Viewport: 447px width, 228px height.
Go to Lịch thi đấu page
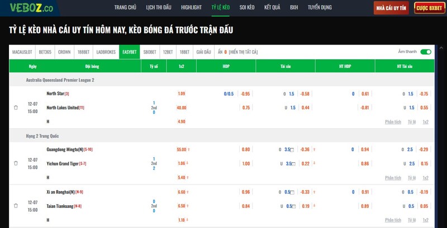(x=159, y=7)
